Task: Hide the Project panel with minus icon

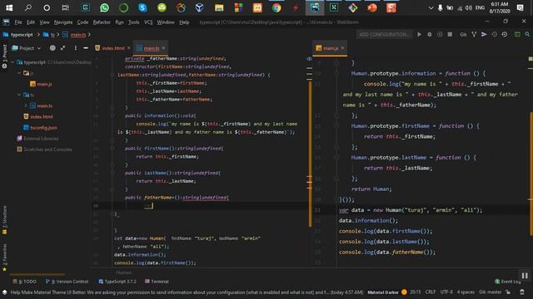Action: coord(86,48)
